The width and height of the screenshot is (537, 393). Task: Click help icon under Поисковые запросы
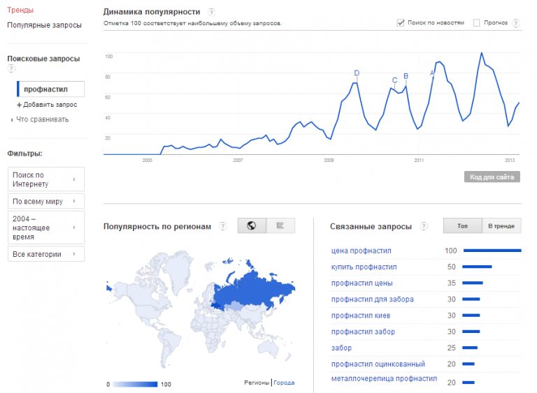[11, 68]
